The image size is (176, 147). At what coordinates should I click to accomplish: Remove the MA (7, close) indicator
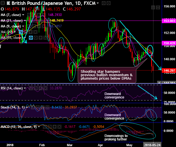pyautogui.click(x=43, y=15)
